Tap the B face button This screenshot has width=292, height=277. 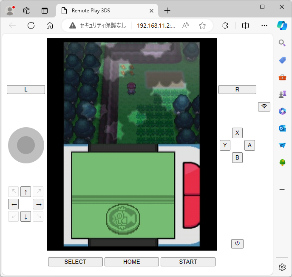pos(237,157)
